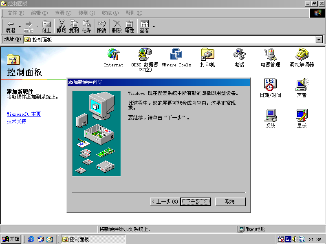Viewport: 326px width, 244px height.
Task: Open the 电话 telephony icon
Action: (x=239, y=57)
